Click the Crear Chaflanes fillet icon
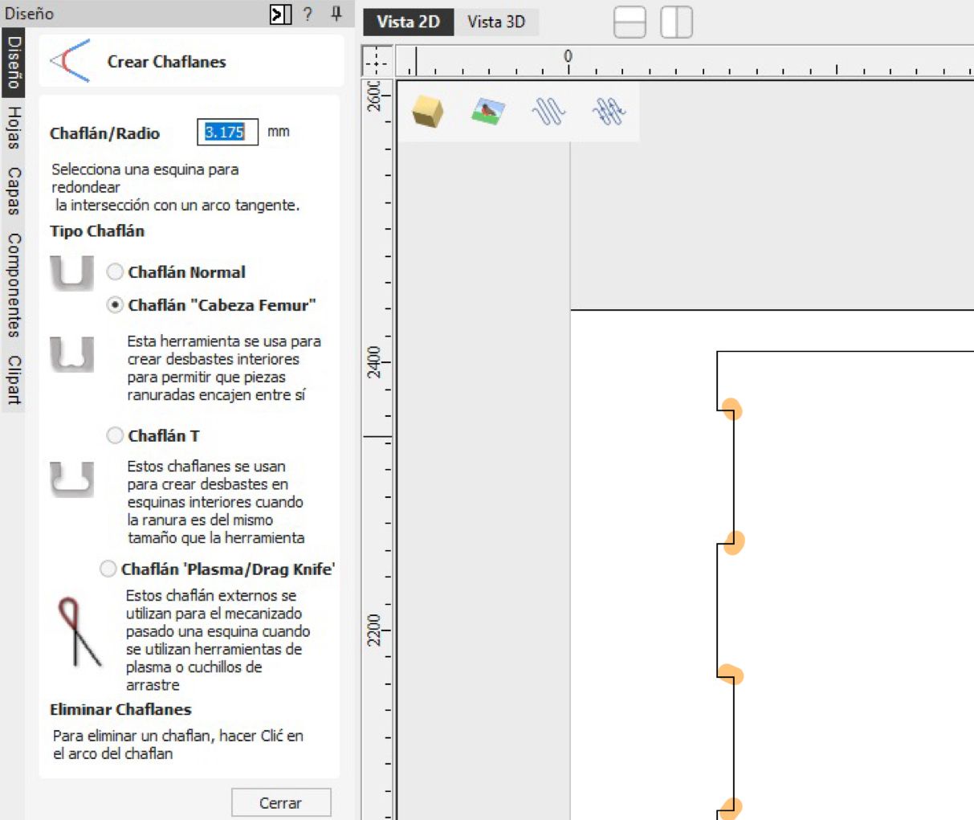974x820 pixels. point(70,61)
